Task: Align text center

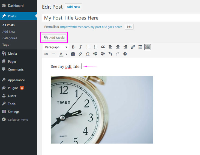Action: pyautogui.click(x=118, y=47)
